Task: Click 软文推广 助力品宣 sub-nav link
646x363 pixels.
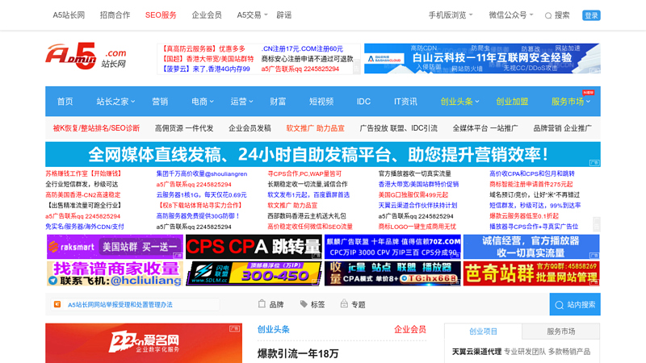Action: click(315, 128)
